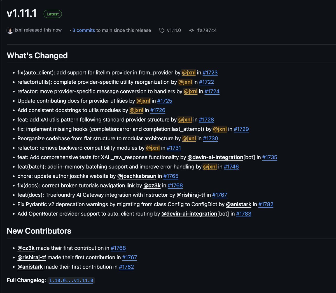Open pull request #1729 about missing hooks
336x293 pixels.
click(241, 129)
